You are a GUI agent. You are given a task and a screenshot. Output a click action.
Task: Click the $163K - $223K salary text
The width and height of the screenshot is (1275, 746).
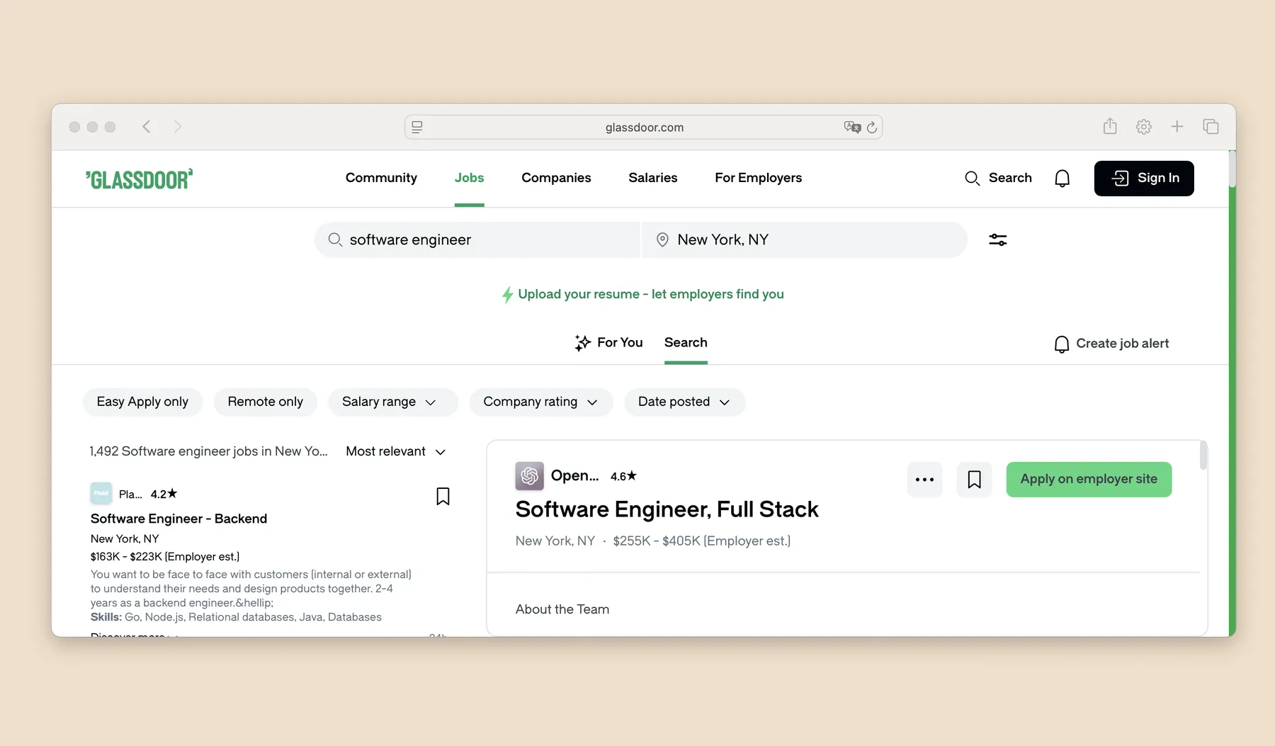[165, 557]
